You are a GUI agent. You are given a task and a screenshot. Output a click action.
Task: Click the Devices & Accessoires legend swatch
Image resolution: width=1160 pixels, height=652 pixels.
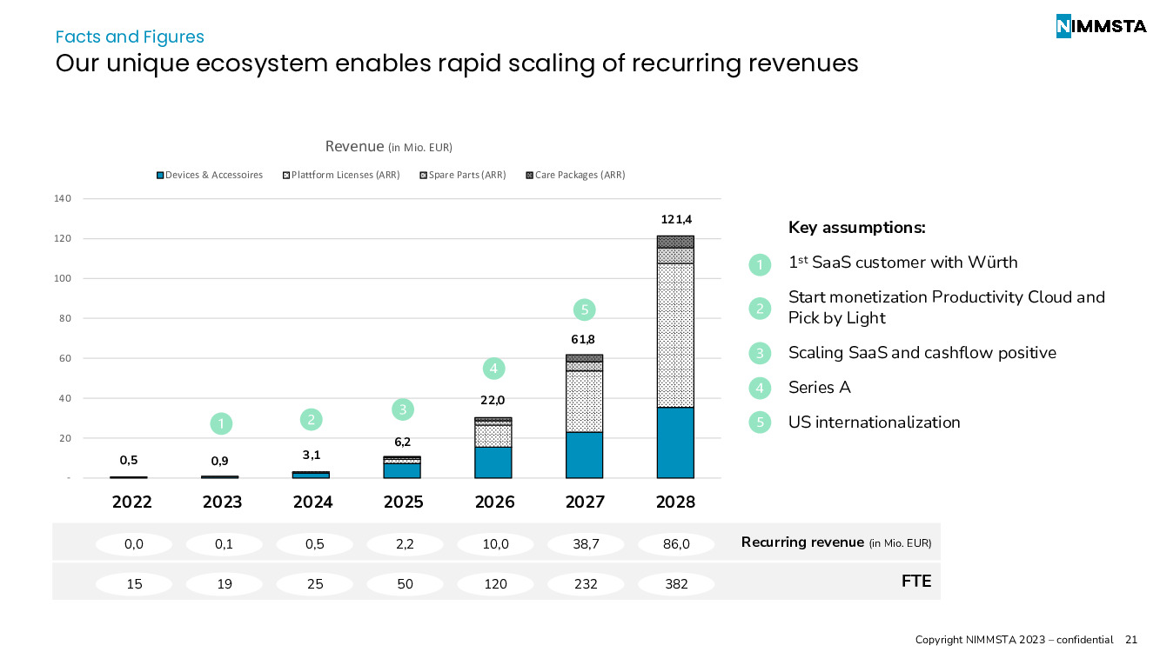[160, 176]
